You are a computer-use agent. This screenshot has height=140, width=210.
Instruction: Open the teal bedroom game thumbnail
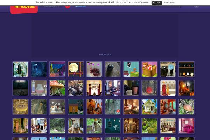[x=113, y=126]
